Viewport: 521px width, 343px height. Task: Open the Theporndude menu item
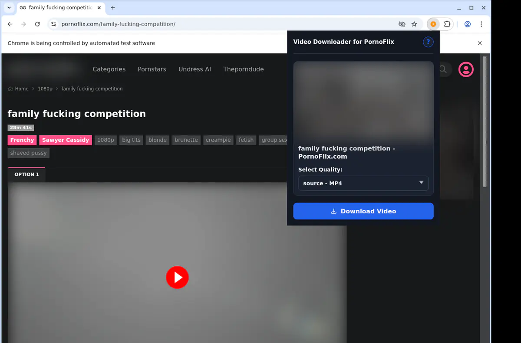(x=243, y=69)
